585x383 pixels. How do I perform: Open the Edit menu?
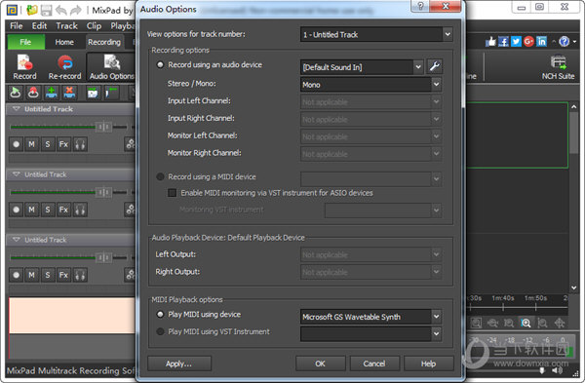(x=39, y=25)
